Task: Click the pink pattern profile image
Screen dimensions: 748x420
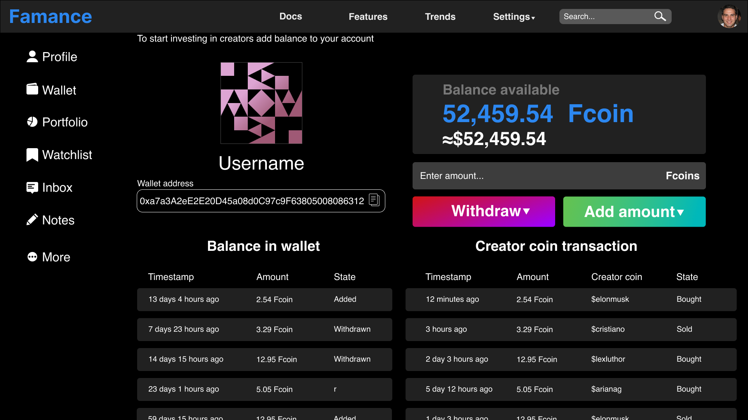Action: click(261, 103)
